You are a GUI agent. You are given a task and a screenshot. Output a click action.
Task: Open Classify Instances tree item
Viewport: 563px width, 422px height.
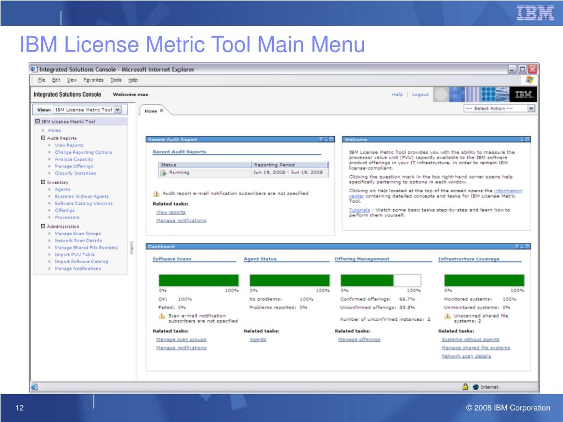[x=75, y=173]
